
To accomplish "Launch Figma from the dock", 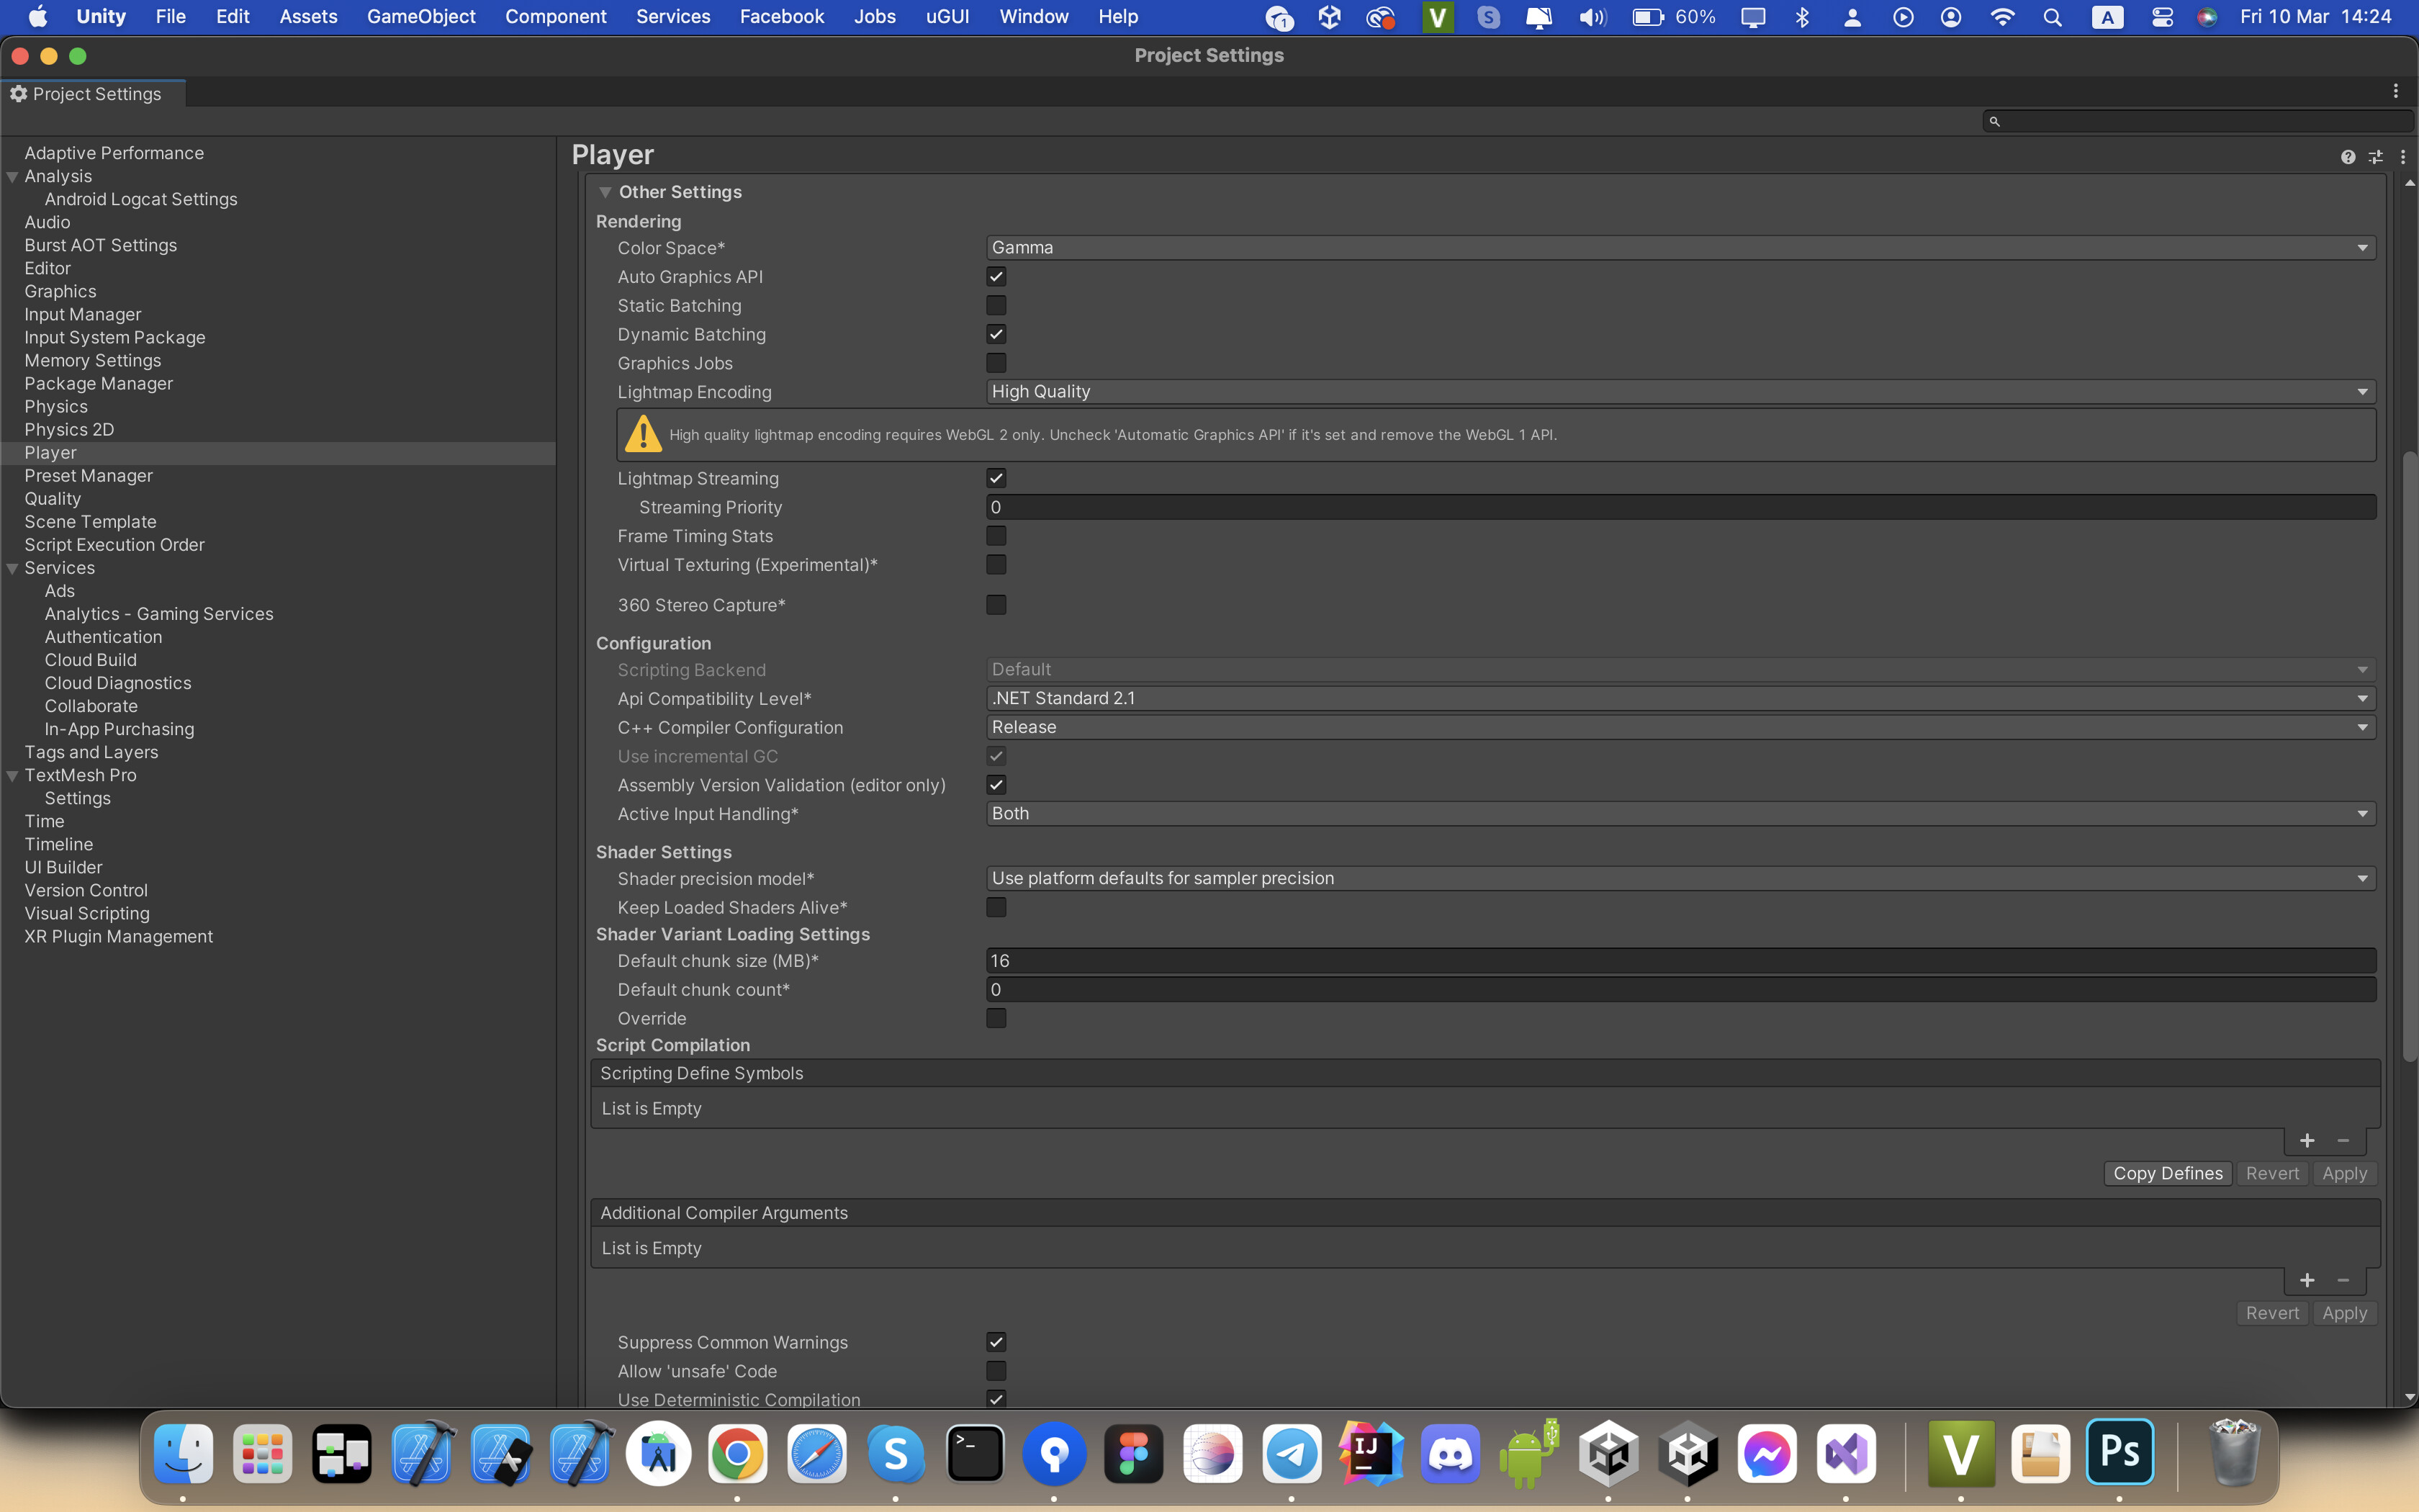I will [1133, 1454].
